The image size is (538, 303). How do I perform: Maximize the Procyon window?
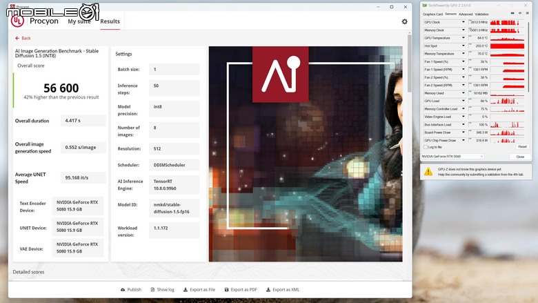point(392,7)
